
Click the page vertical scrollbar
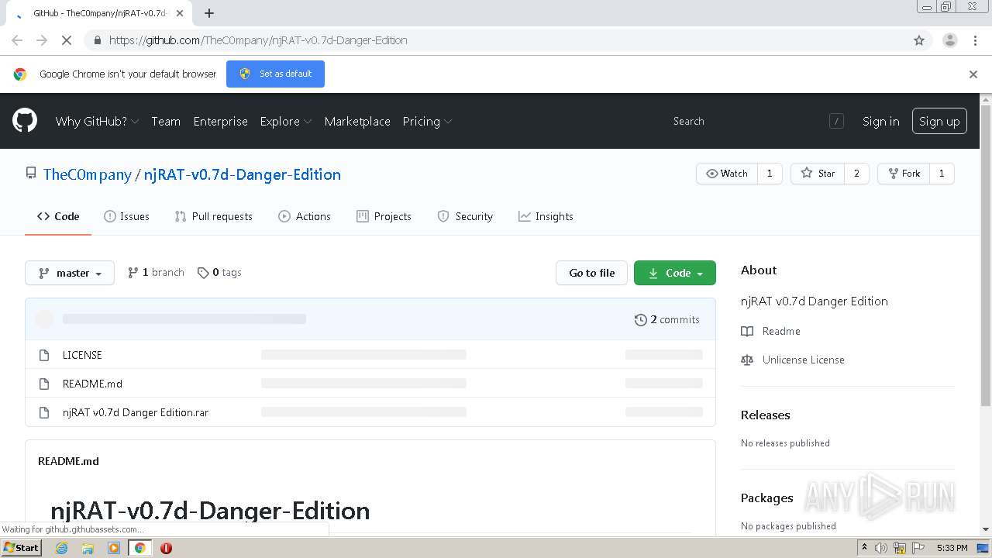pos(986,256)
